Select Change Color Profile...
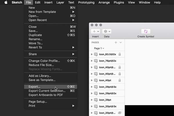This screenshot has height=116, width=174. click(50, 61)
